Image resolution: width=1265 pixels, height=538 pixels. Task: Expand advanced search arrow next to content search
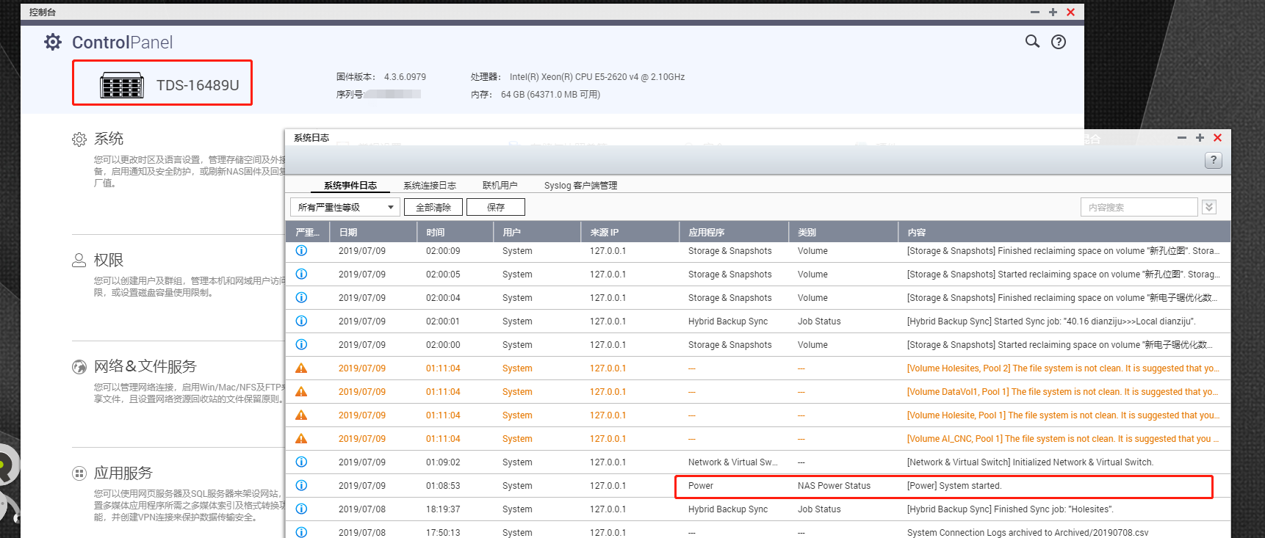pos(1209,208)
